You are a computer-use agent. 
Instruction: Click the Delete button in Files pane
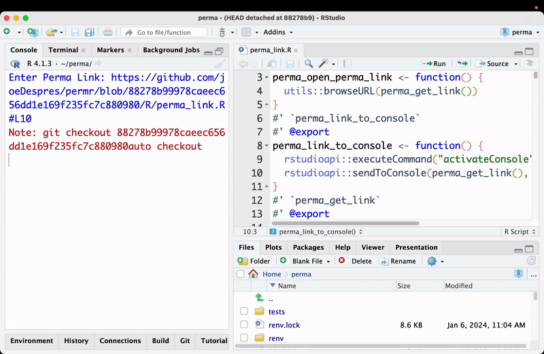(355, 261)
